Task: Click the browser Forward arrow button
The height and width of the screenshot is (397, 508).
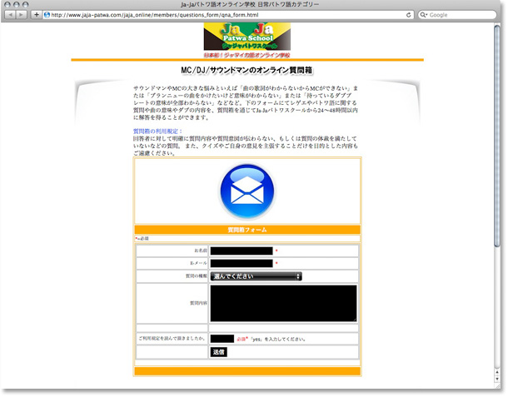Action: [22, 15]
